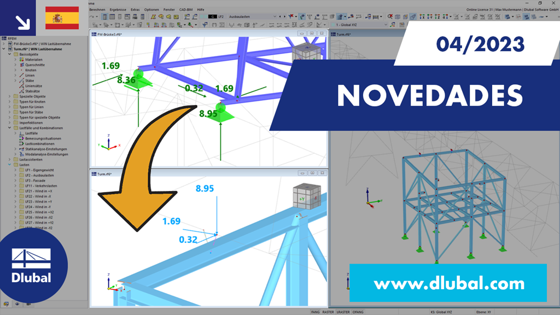The width and height of the screenshot is (560, 315).
Task: Click the blue funnel filter icon, second row
Action: click(x=205, y=25)
